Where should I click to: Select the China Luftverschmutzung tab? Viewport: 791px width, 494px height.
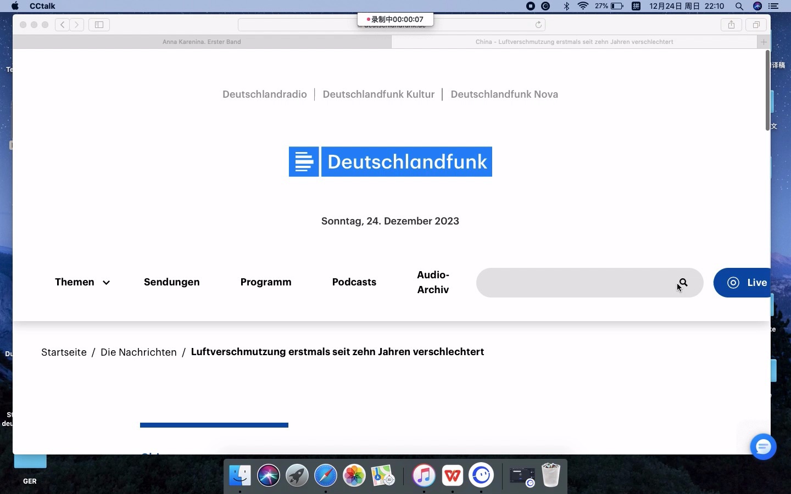point(574,42)
